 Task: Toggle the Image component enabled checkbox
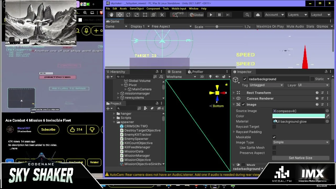tap(243, 104)
